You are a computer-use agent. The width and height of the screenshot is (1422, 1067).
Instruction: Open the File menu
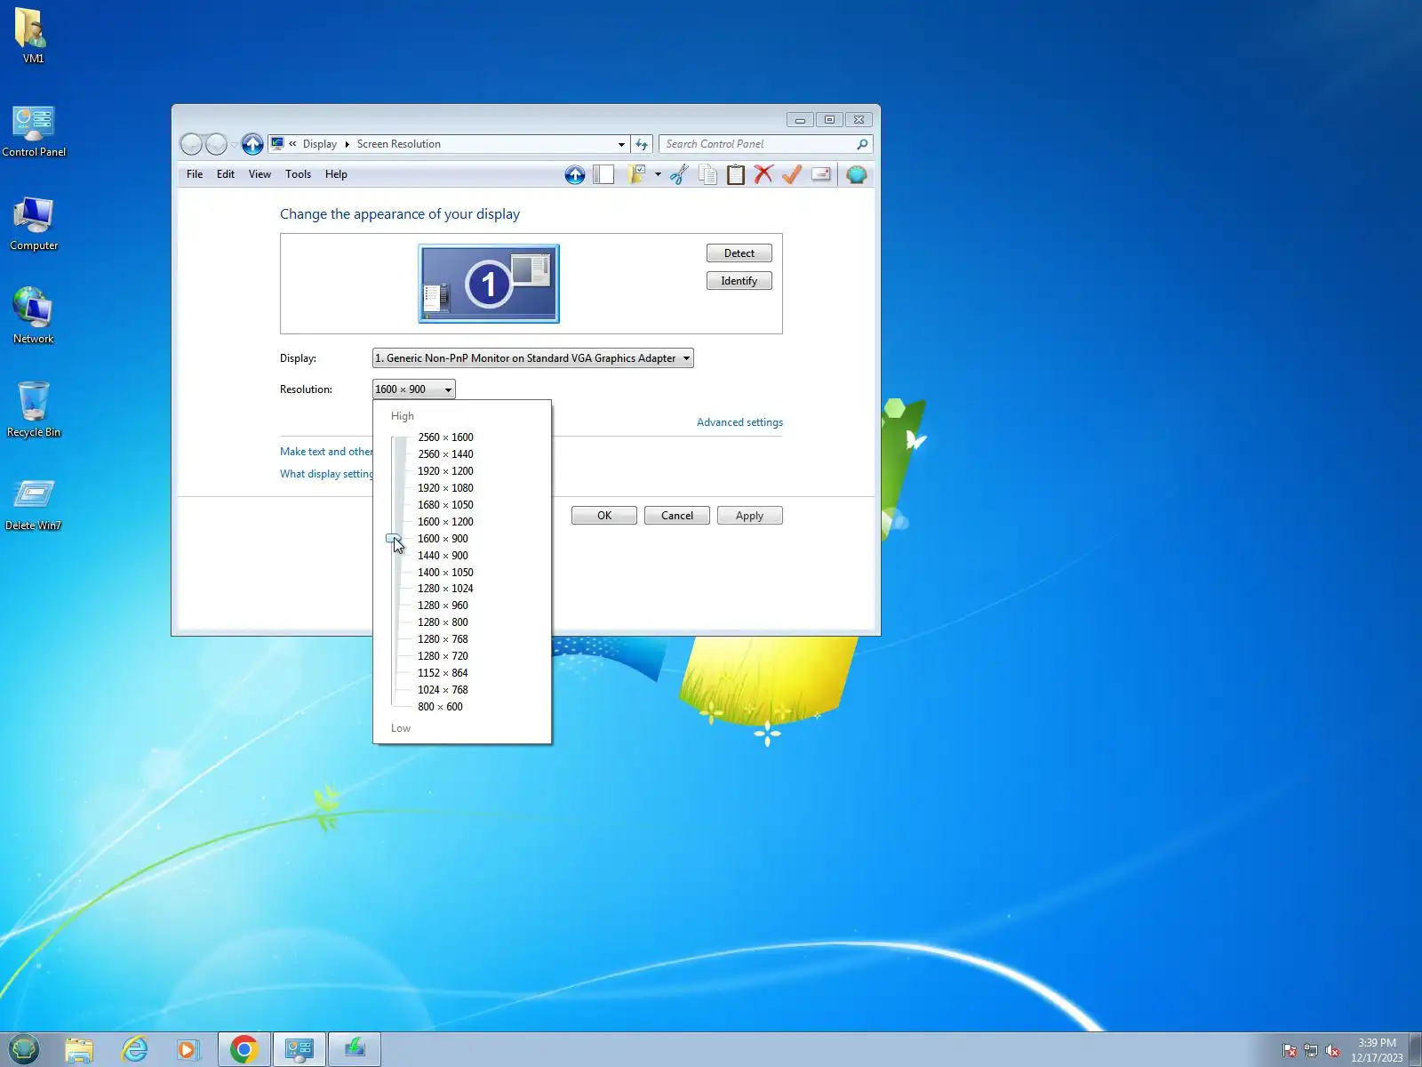195,174
